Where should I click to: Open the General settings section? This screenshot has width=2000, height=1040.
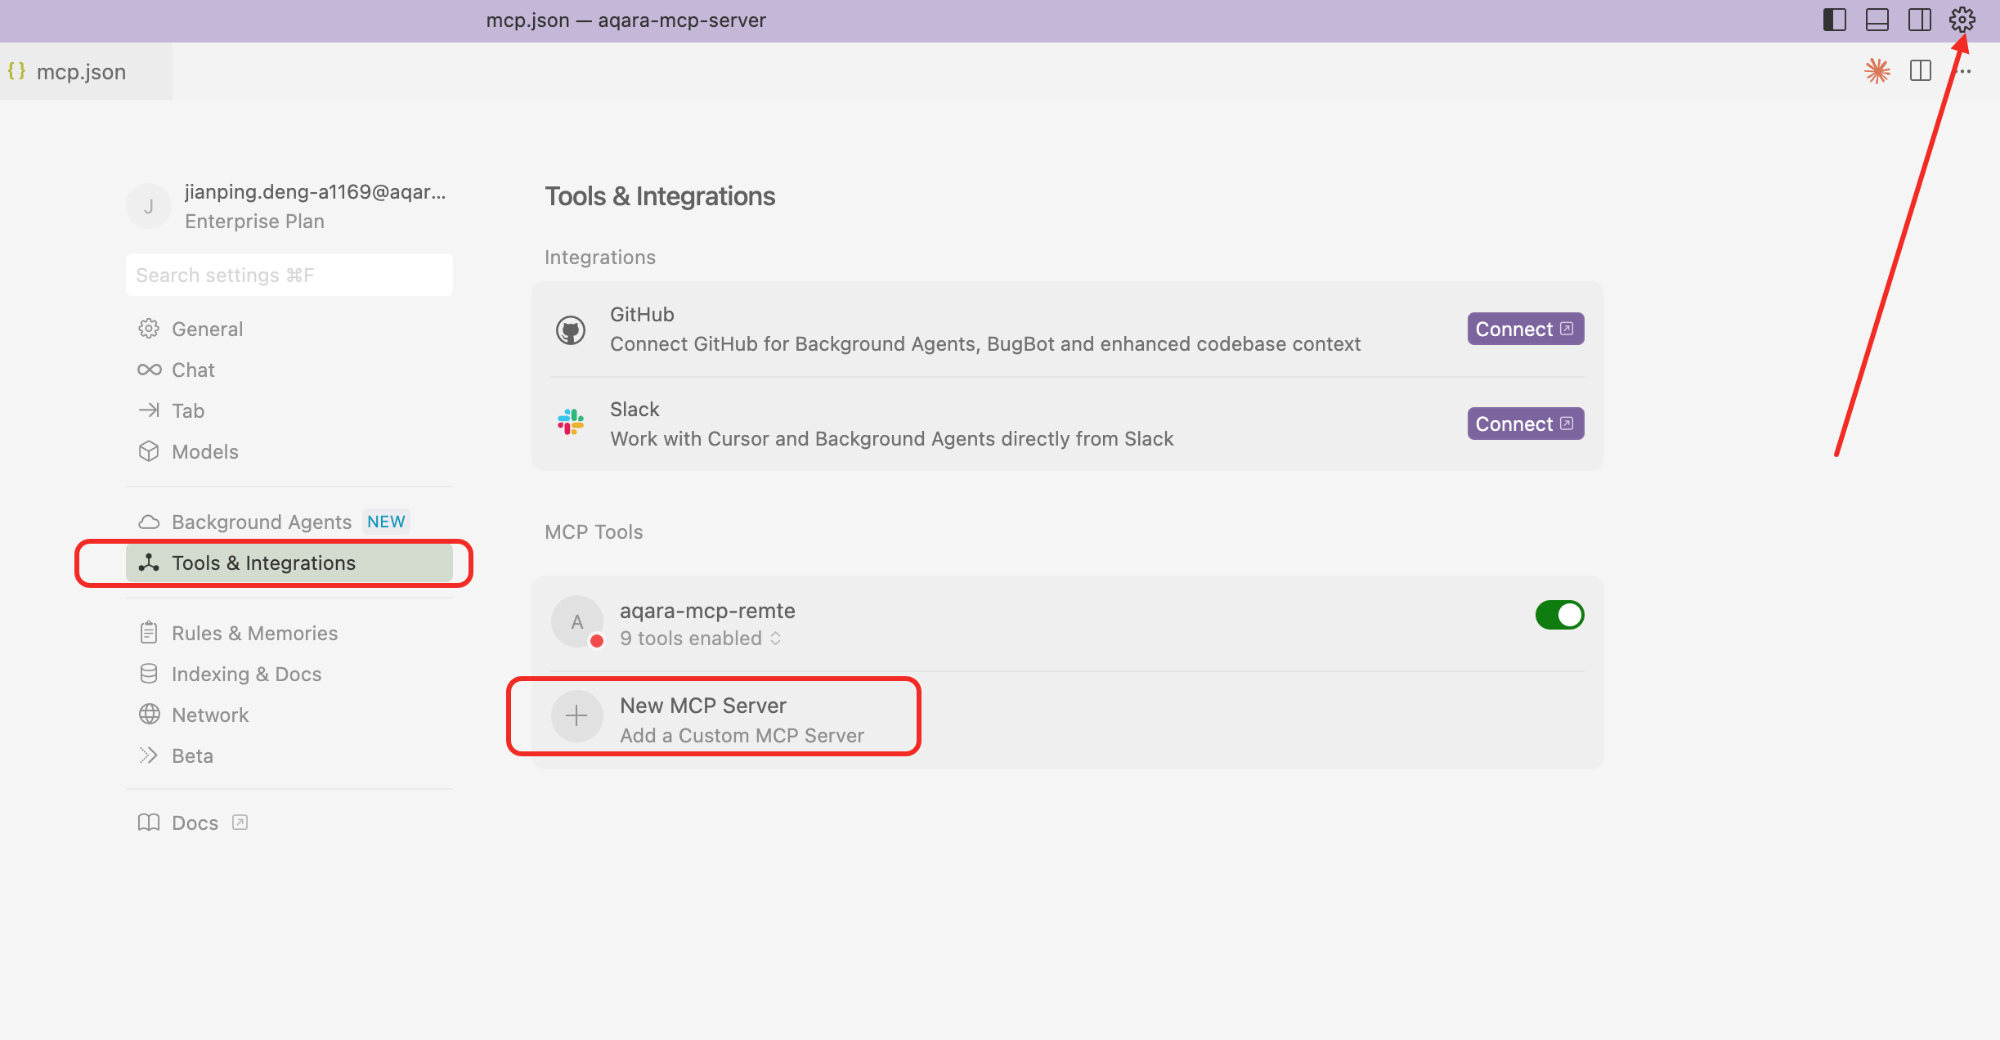207,329
